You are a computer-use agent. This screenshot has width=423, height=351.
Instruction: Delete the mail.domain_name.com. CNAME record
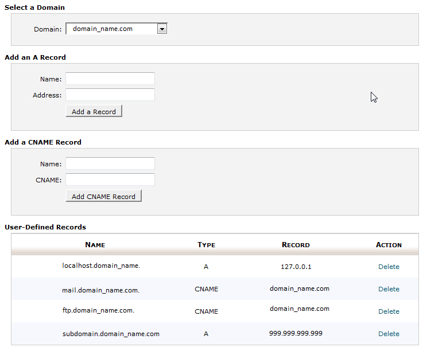click(389, 289)
